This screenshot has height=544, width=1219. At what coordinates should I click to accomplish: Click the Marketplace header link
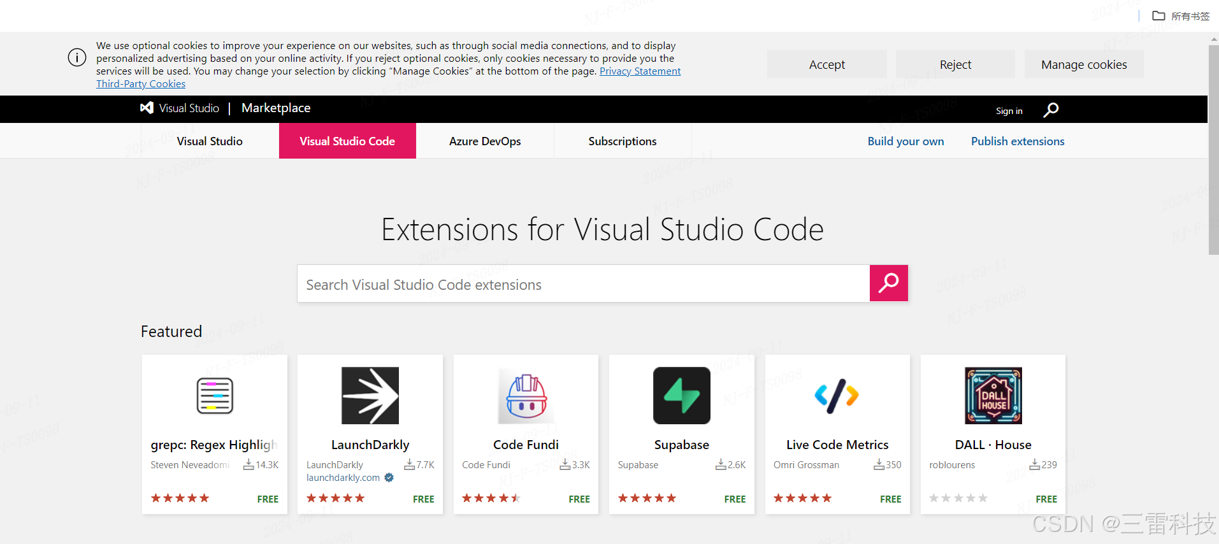click(276, 108)
